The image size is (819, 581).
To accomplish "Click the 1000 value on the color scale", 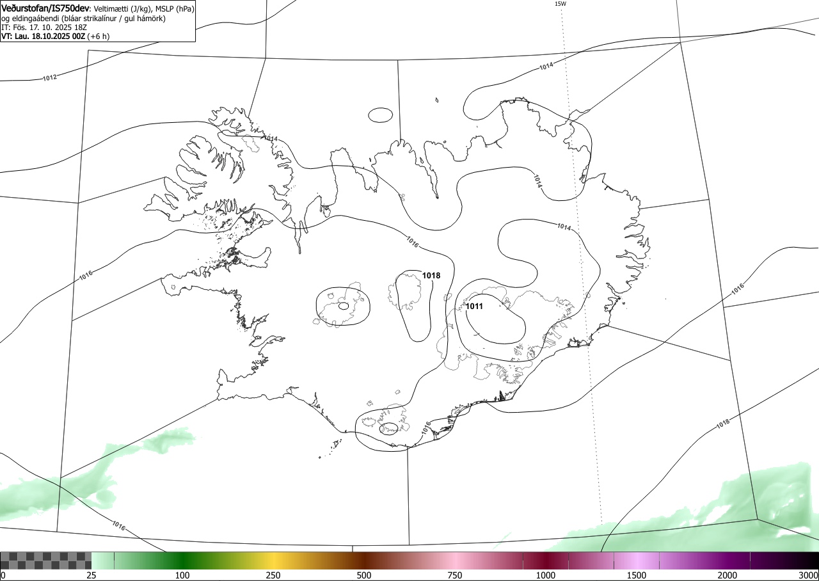I will pos(546,575).
